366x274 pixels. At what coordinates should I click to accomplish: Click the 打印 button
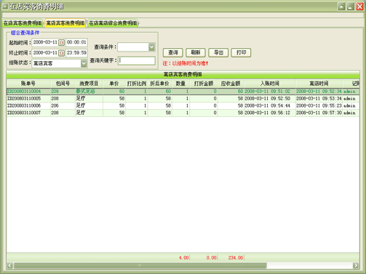pyautogui.click(x=241, y=52)
